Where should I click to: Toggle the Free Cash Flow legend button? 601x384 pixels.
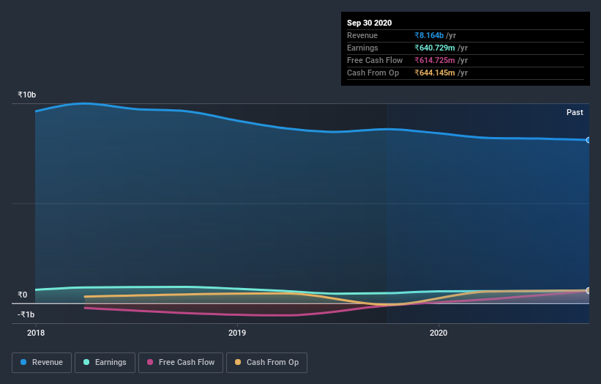pyautogui.click(x=181, y=363)
